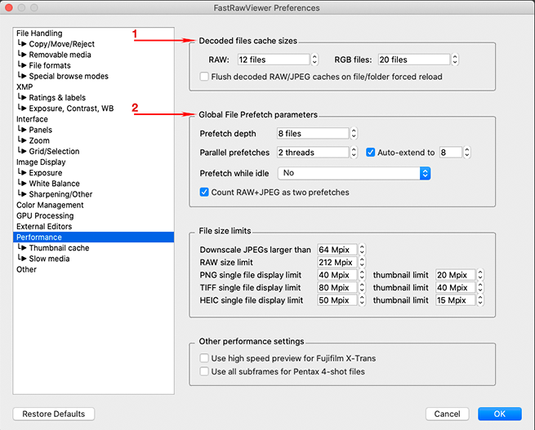The height and width of the screenshot is (430, 535).
Task: Go to the Slow media settings
Action: (49, 259)
